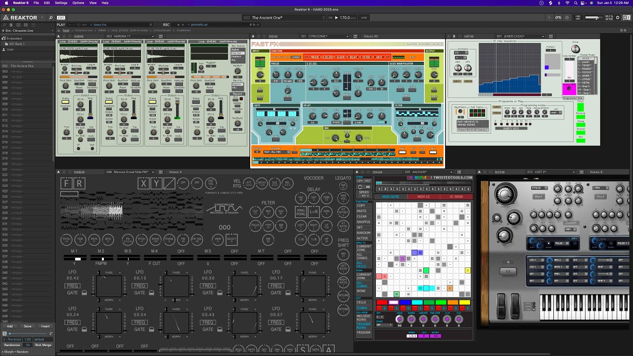
Task: Open the tape recorder icon in toolbar
Action: click(x=558, y=18)
